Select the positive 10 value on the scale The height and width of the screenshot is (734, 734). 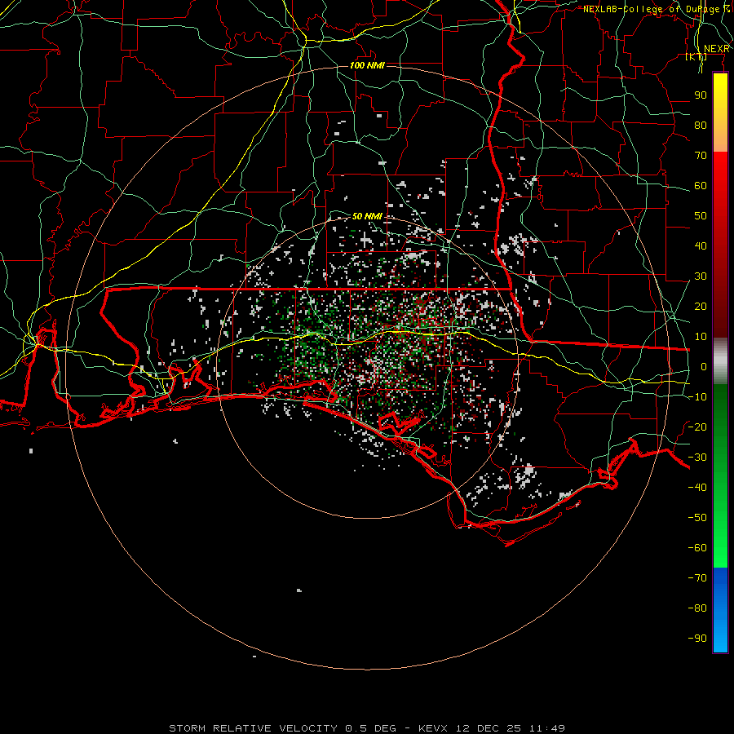click(701, 337)
